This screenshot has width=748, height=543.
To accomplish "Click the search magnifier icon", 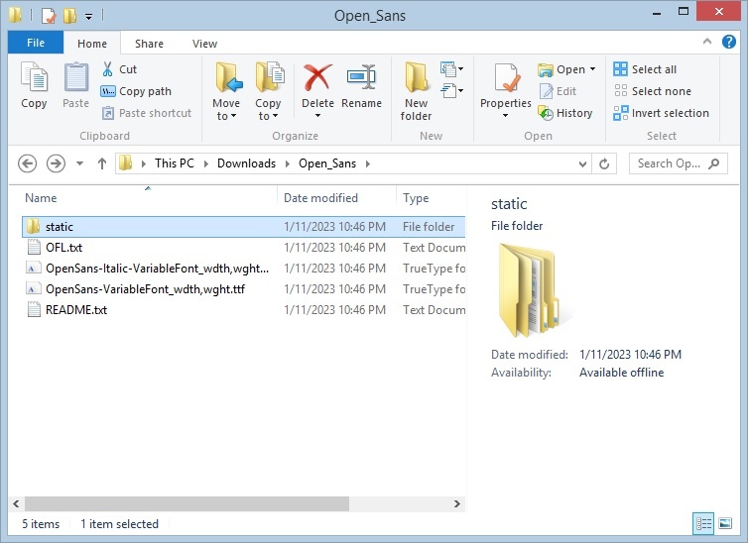I will point(713,163).
